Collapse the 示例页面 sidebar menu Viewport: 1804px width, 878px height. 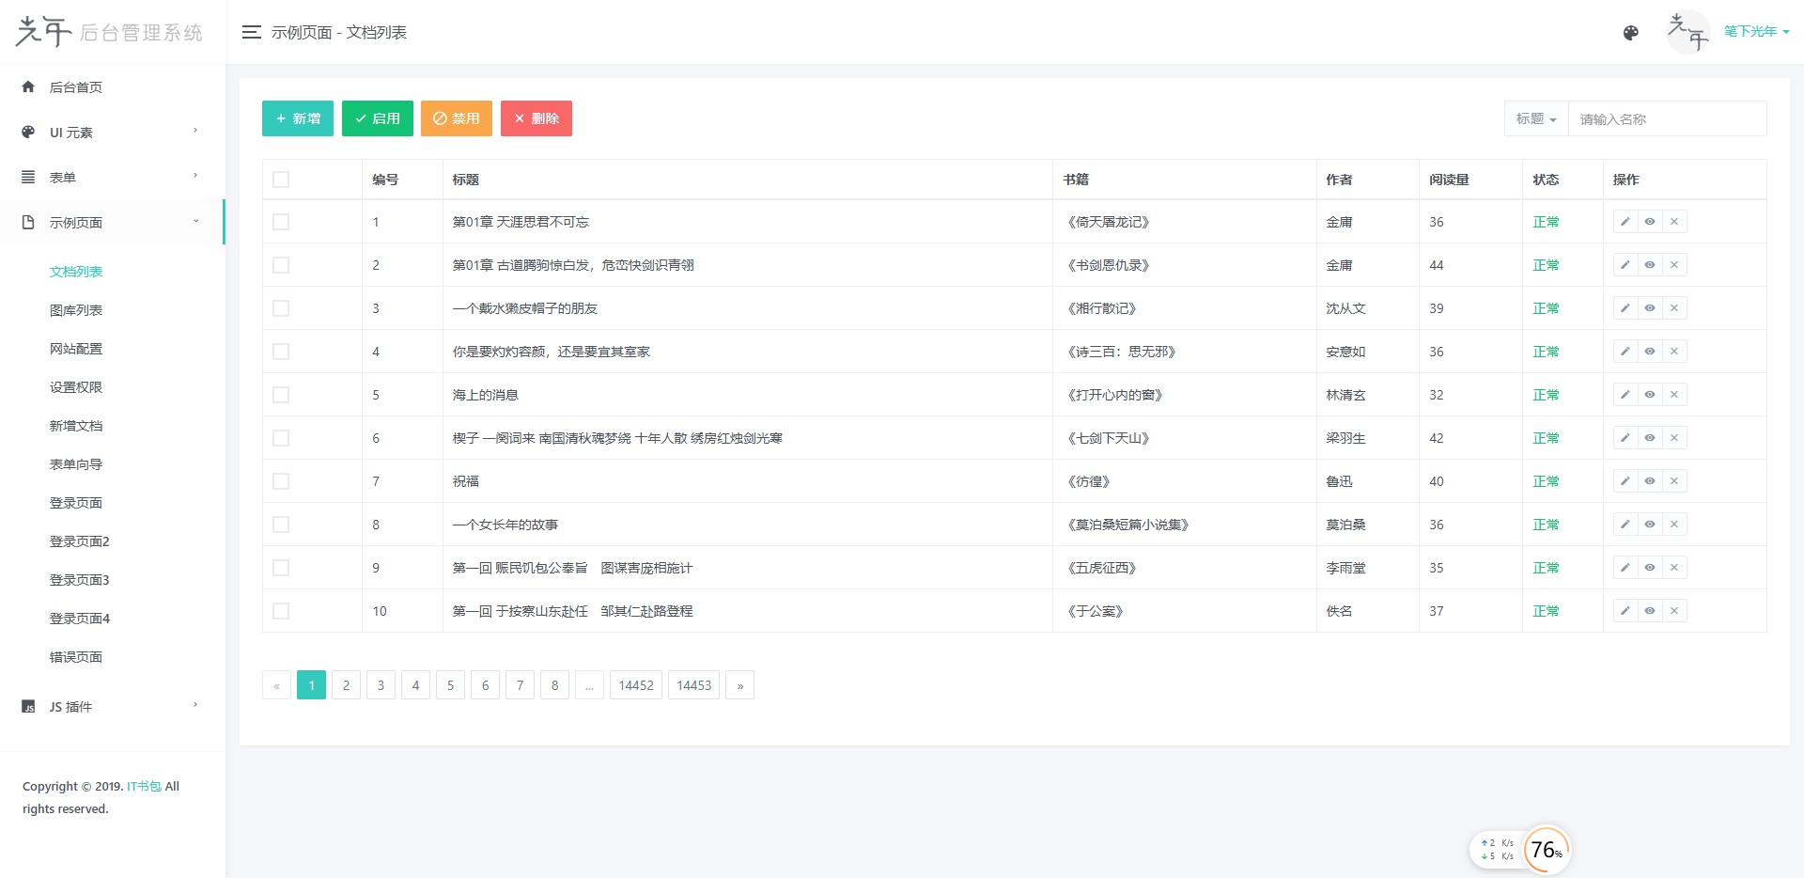(113, 223)
